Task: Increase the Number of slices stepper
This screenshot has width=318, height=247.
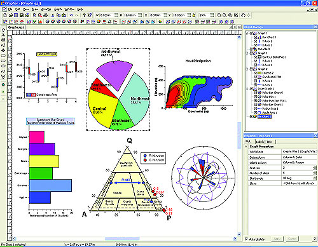Action: 315,172
